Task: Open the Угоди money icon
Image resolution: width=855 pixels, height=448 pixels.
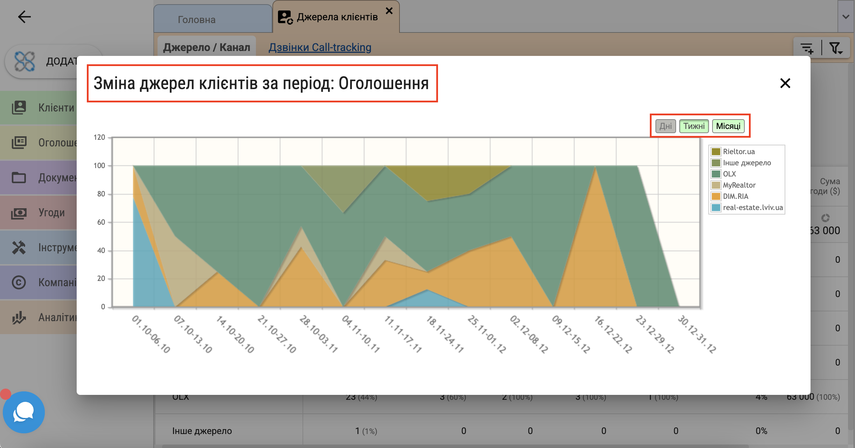Action: coord(19,212)
